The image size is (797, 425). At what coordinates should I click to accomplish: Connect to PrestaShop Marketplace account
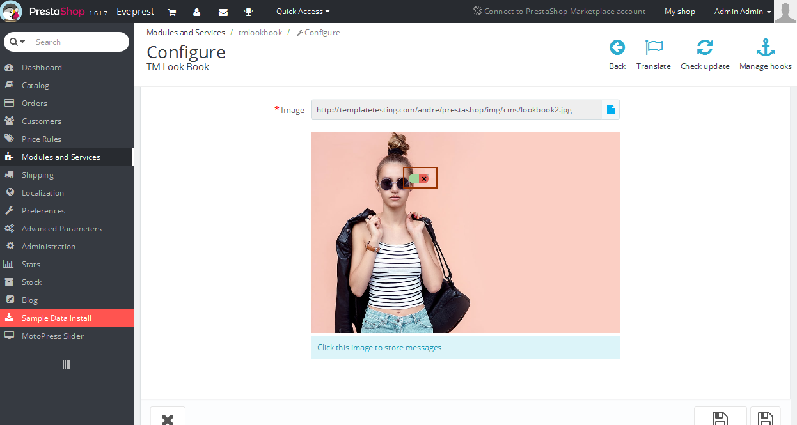tap(560, 12)
